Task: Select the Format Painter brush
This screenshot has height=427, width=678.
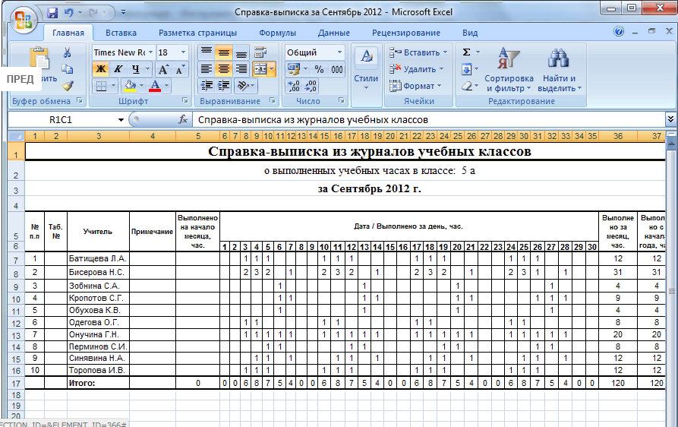Action: click(x=67, y=86)
